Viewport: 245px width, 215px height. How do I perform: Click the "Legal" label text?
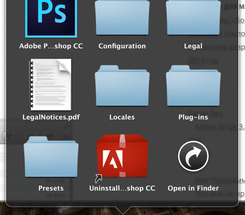coord(193,46)
